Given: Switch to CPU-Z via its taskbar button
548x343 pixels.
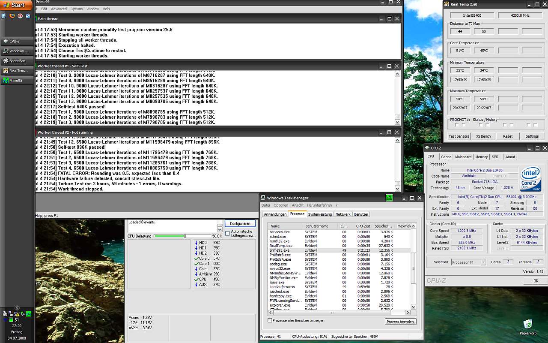Looking at the screenshot, I should coord(17,41).
